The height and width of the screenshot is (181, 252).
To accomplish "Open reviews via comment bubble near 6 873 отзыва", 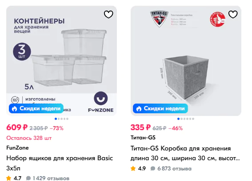I will pyautogui.click(x=153, y=168).
